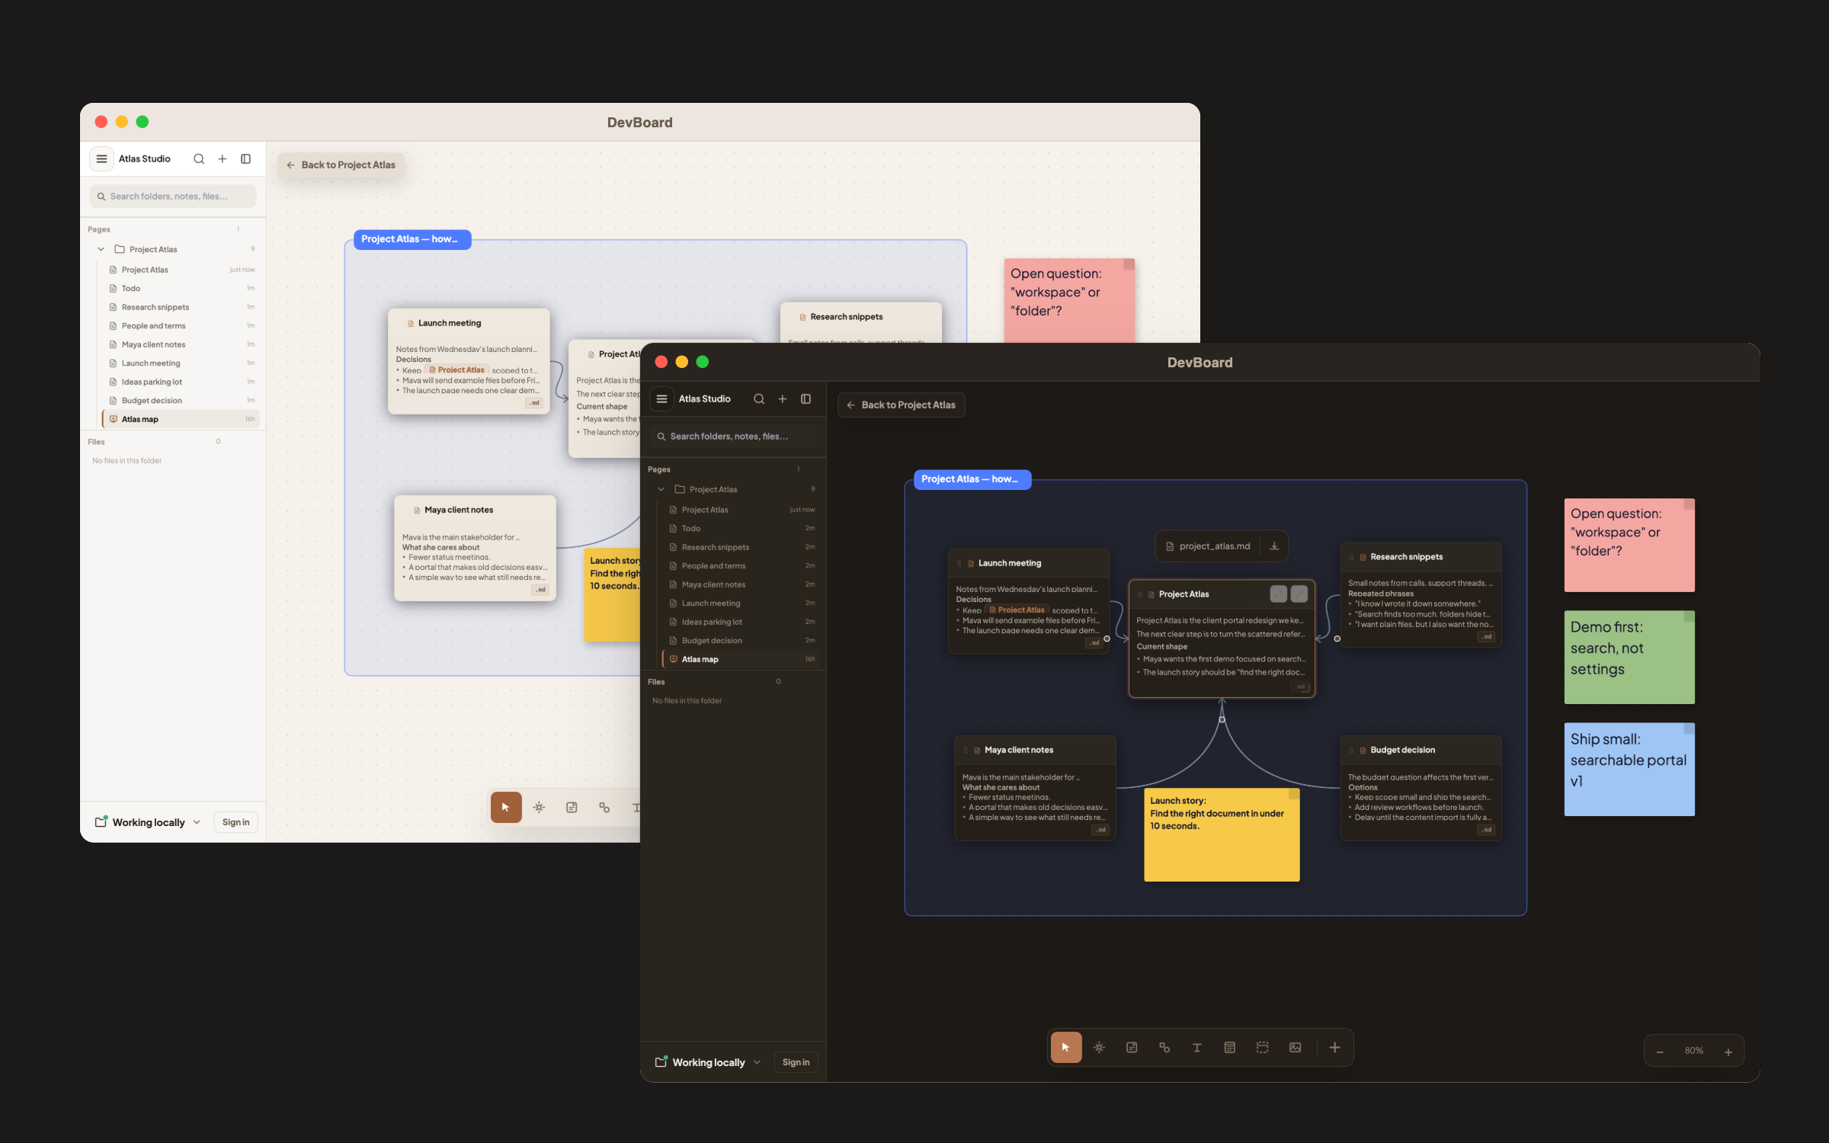The image size is (1829, 1143).
Task: Zoom in with the plus button beside 80%
Action: (1728, 1052)
